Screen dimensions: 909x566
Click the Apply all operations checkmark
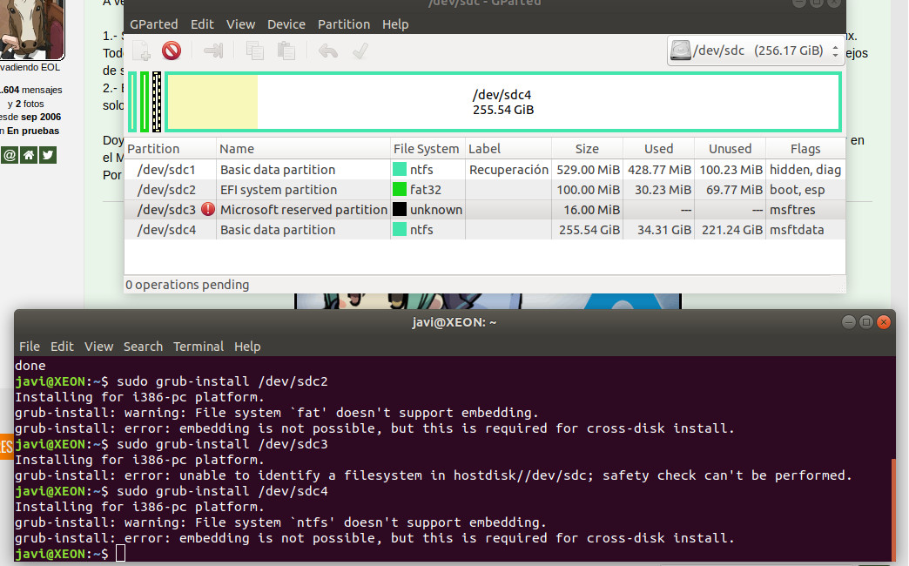coord(360,51)
